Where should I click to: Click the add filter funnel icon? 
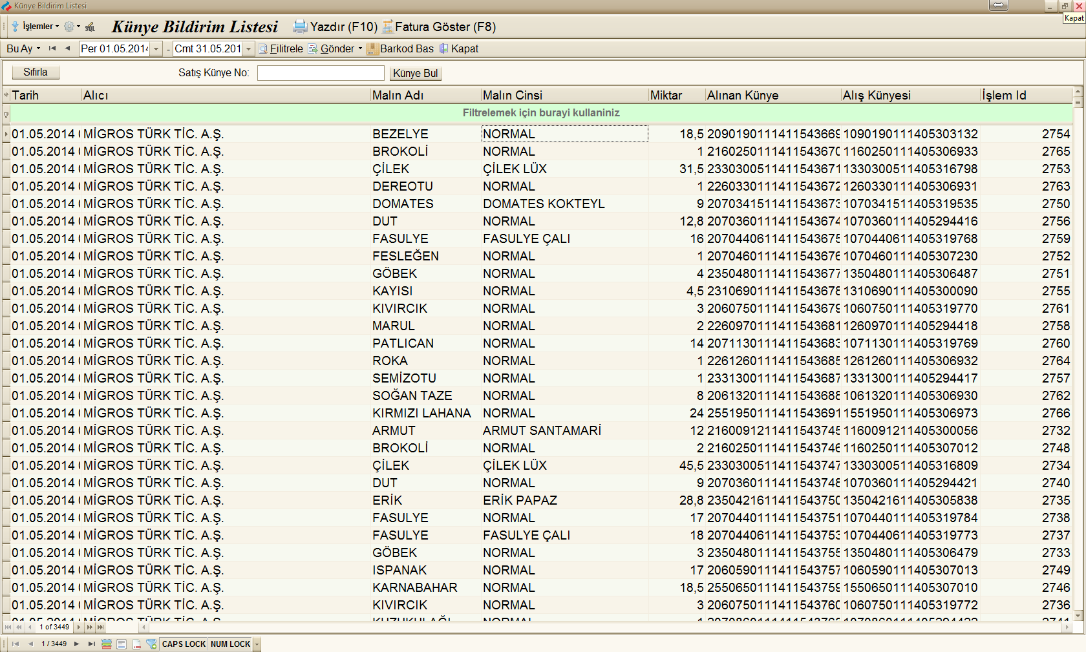pyautogui.click(x=151, y=644)
